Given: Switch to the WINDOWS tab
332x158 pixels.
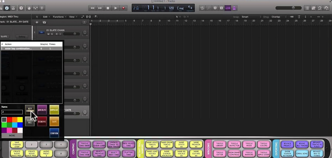Looking at the screenshot, I should pyautogui.click(x=208, y=149).
